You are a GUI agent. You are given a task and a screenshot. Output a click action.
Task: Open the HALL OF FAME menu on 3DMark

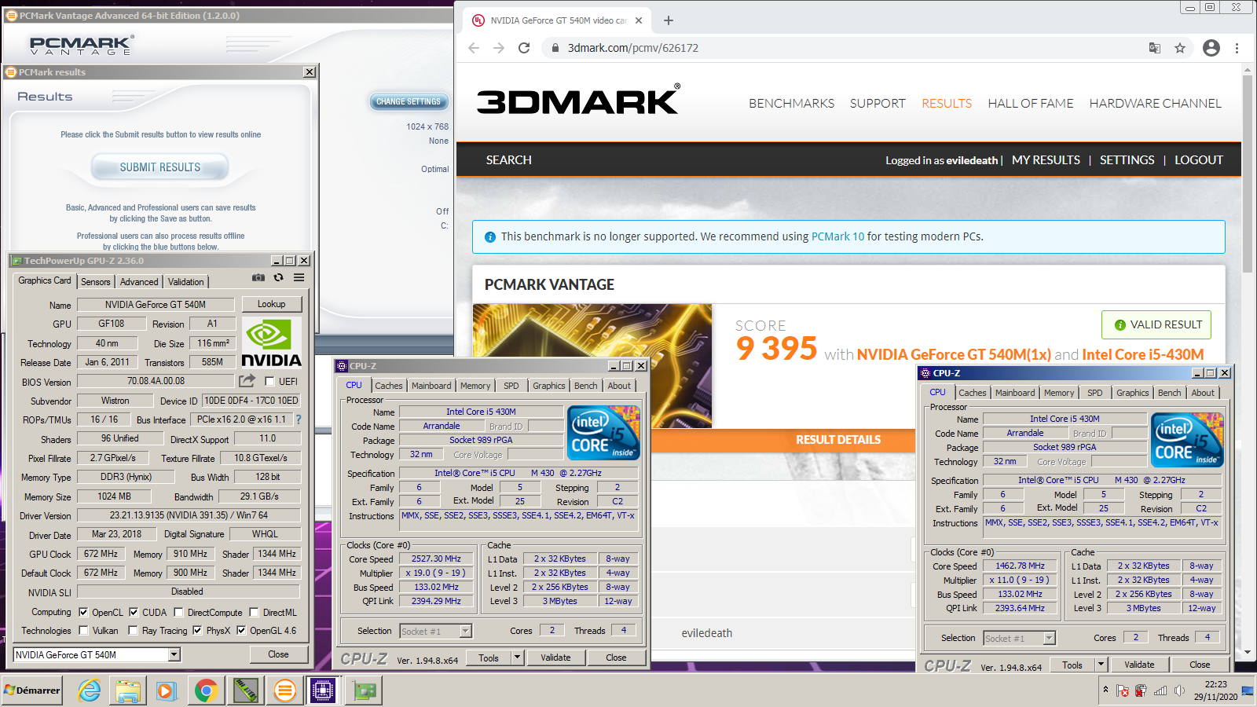(1030, 103)
